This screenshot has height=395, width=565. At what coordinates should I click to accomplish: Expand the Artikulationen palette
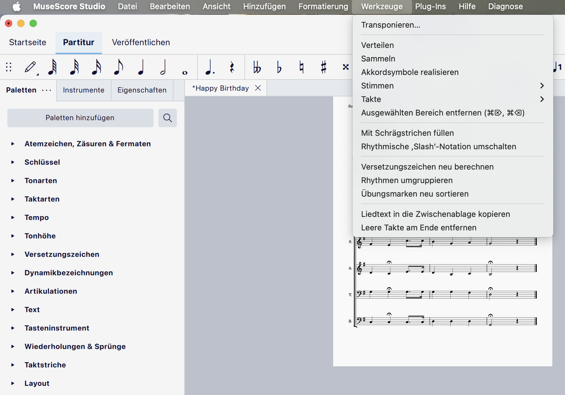click(x=13, y=291)
